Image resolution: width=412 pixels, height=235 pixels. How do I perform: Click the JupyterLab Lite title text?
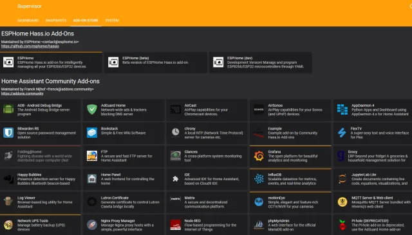pyautogui.click(x=364, y=175)
